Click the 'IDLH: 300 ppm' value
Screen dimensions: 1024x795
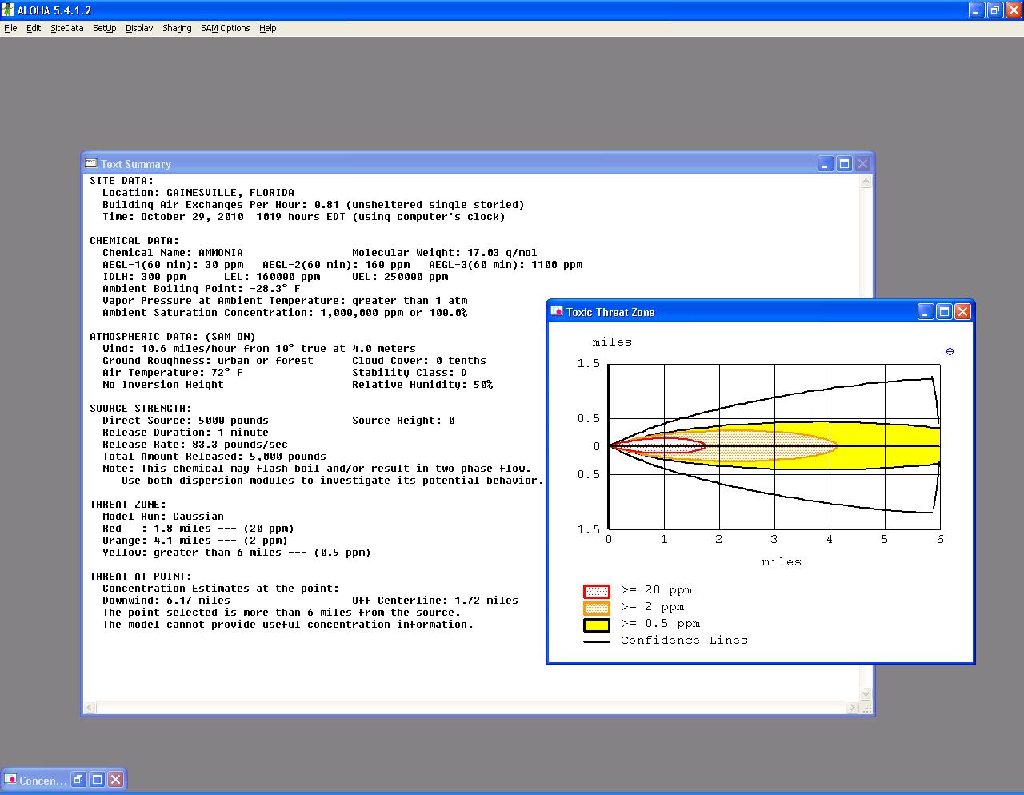pos(144,277)
